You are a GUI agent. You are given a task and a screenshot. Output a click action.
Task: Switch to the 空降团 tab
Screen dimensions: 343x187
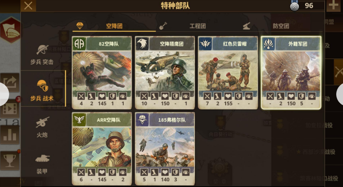[114, 26]
